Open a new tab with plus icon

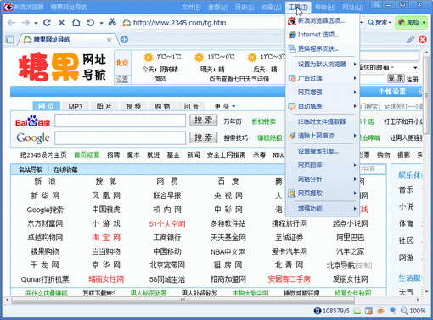(124, 39)
